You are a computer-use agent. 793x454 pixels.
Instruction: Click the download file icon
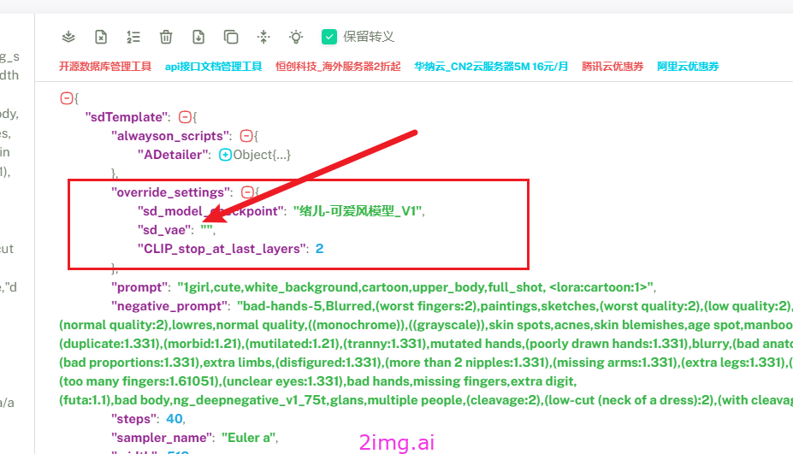tap(198, 37)
